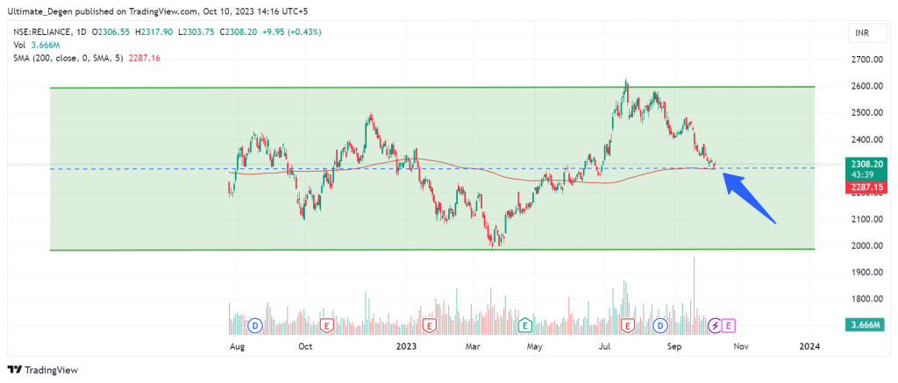This screenshot has height=383, width=898.
Task: Click the red 2287.15 SMA price label
Action: (x=866, y=188)
